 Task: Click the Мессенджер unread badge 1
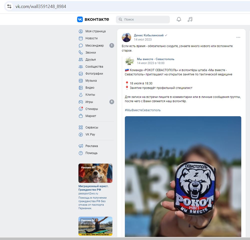(x=112, y=46)
